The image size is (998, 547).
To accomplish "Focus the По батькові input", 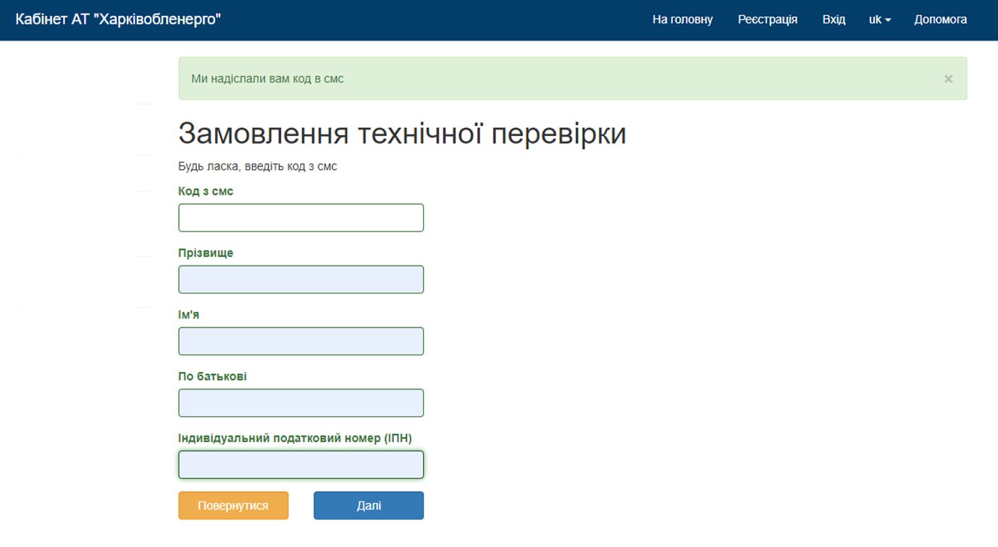I will [x=301, y=402].
